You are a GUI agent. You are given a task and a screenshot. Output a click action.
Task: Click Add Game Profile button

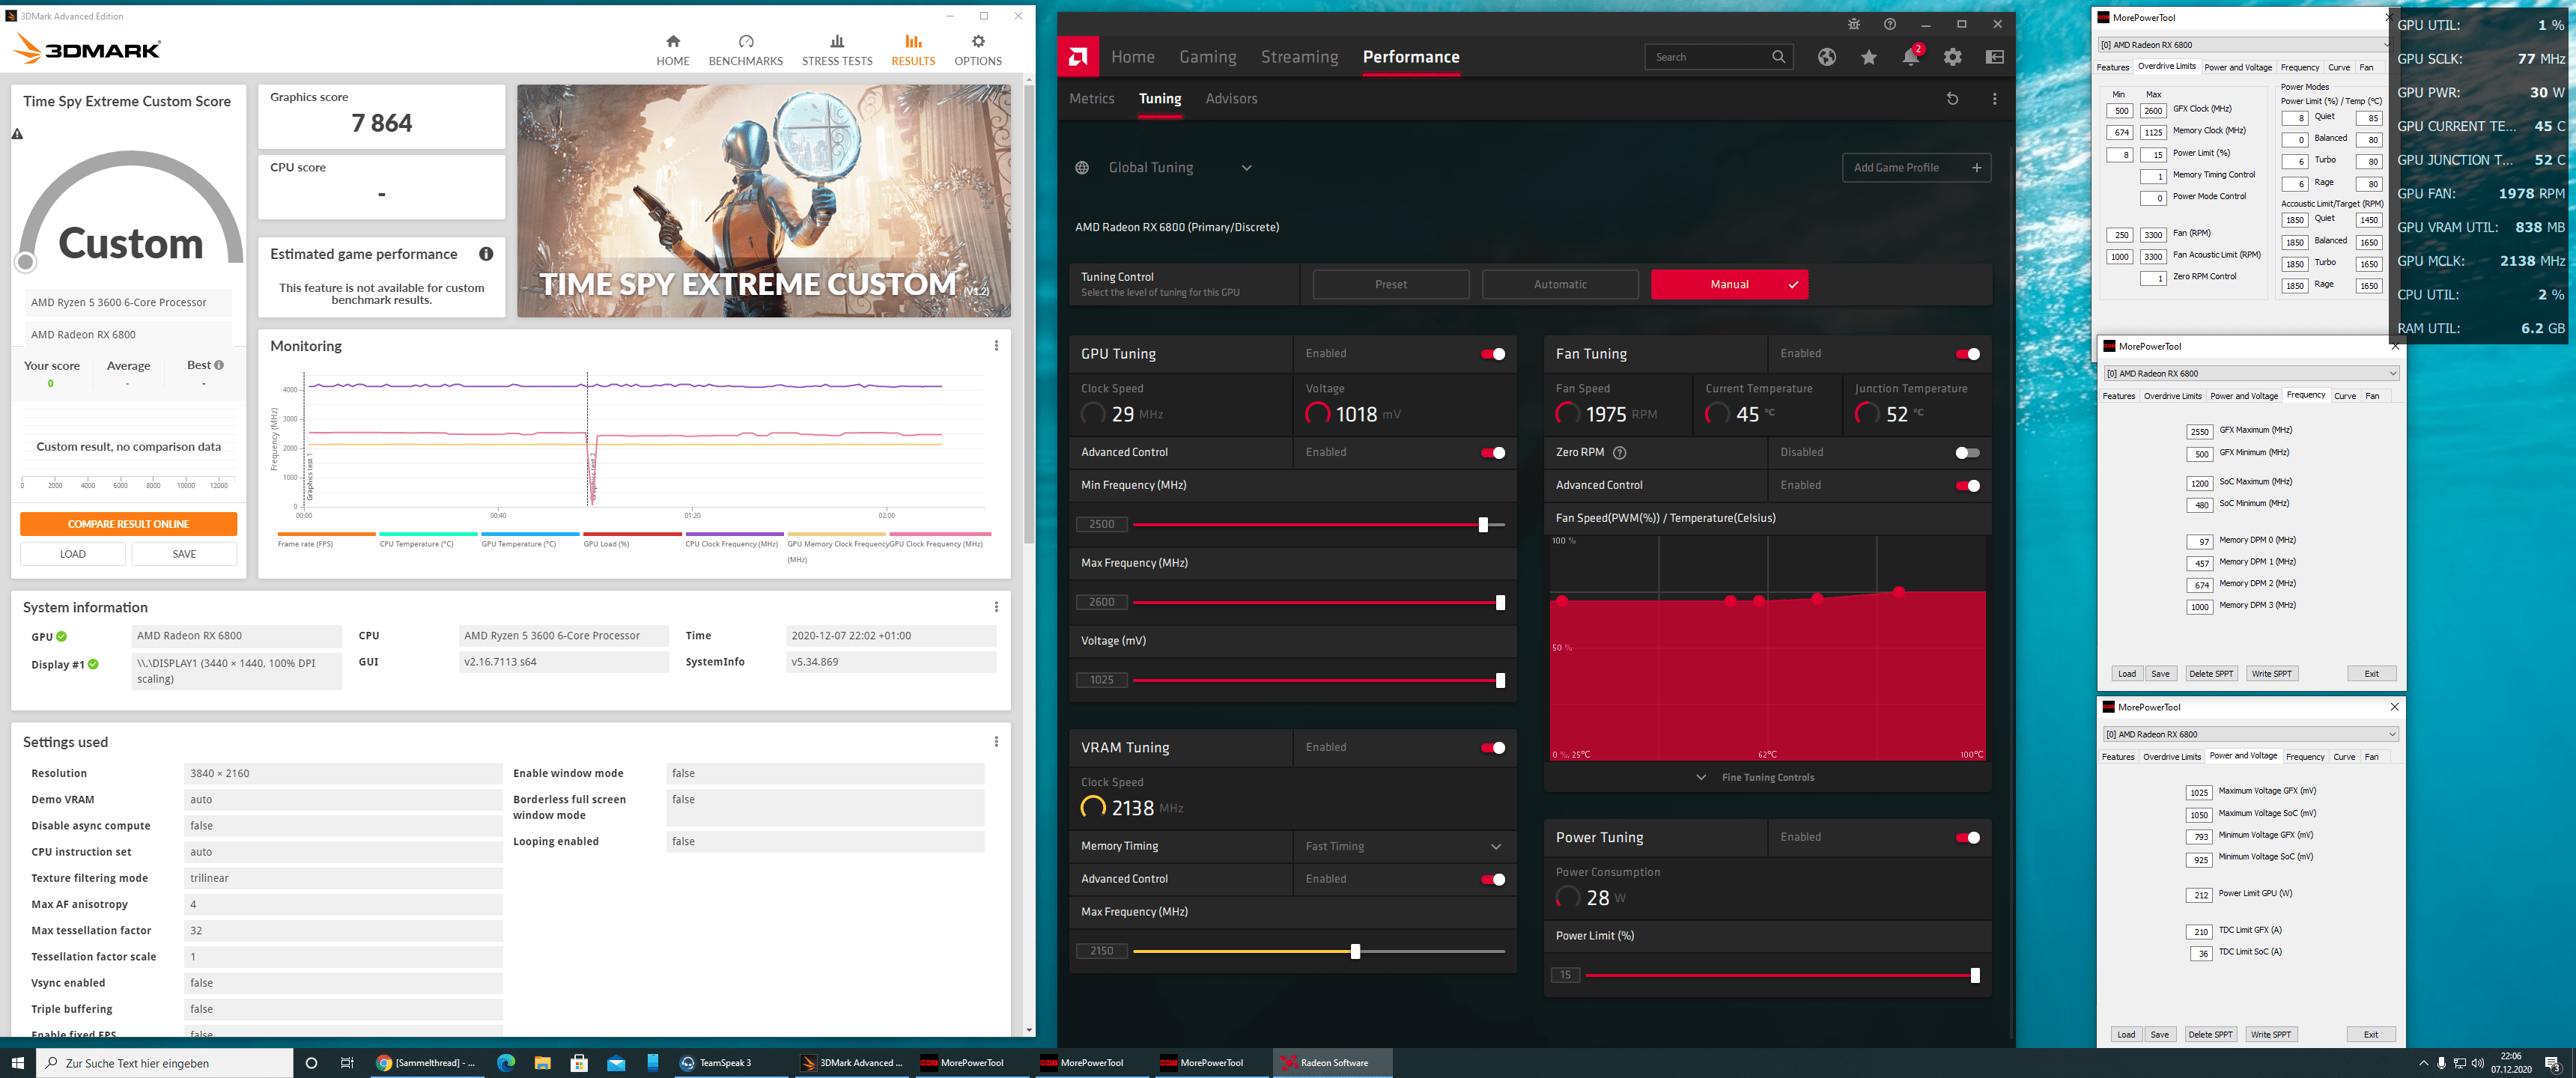[1916, 168]
